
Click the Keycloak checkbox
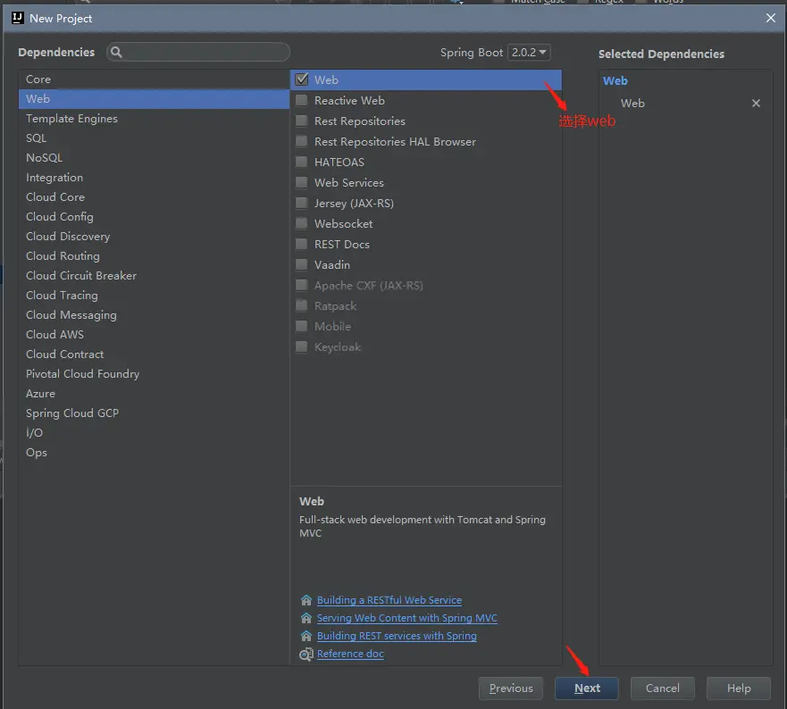click(302, 346)
